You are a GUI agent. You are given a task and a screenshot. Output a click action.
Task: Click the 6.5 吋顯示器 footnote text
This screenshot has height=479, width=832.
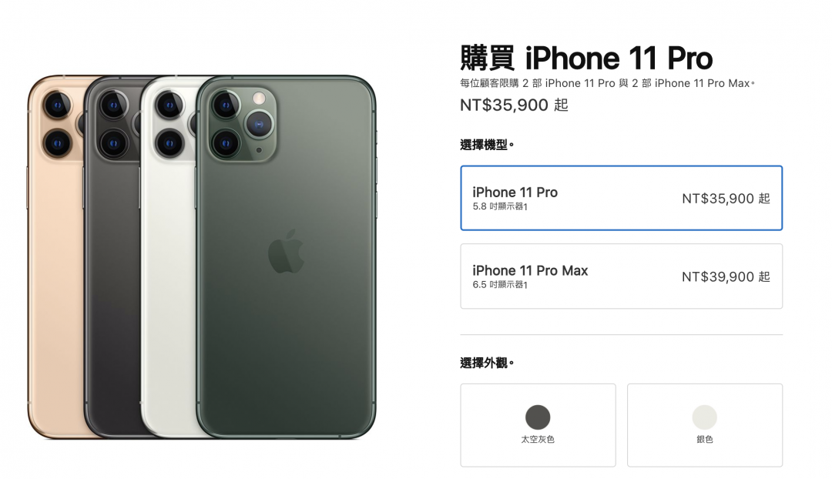click(x=500, y=285)
